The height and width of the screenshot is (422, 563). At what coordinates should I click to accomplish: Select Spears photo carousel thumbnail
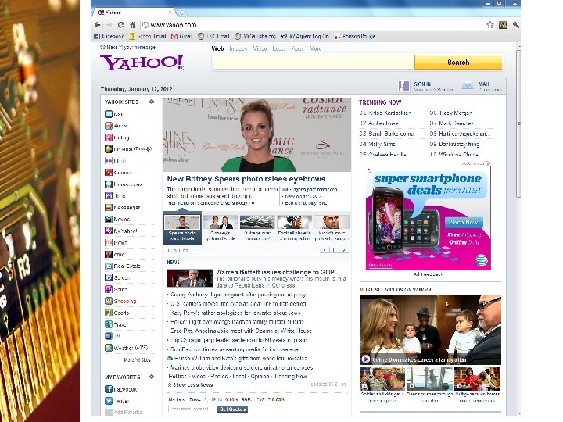click(x=182, y=228)
